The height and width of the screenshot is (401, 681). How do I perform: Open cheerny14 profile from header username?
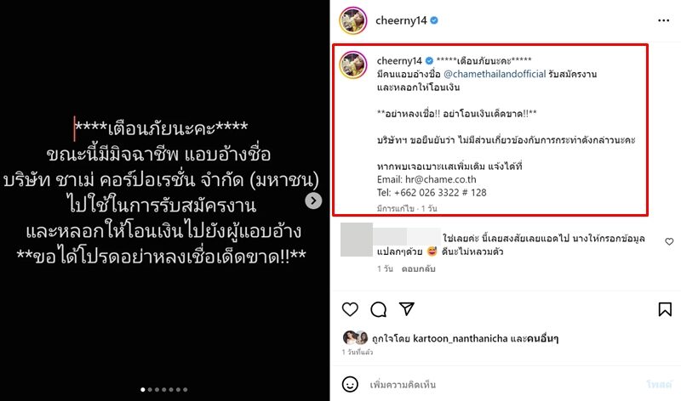click(401, 20)
